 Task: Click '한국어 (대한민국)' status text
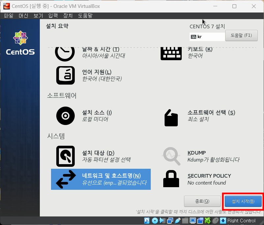coord(102,79)
